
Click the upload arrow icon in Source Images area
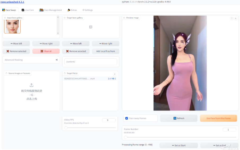[32, 85]
